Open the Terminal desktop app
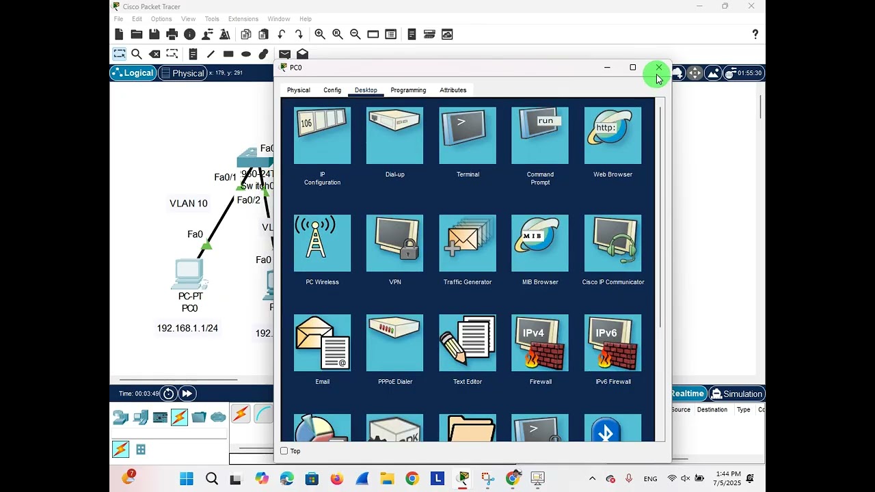 pos(468,136)
